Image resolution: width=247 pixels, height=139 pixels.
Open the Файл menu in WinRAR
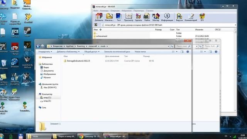coord(96,11)
